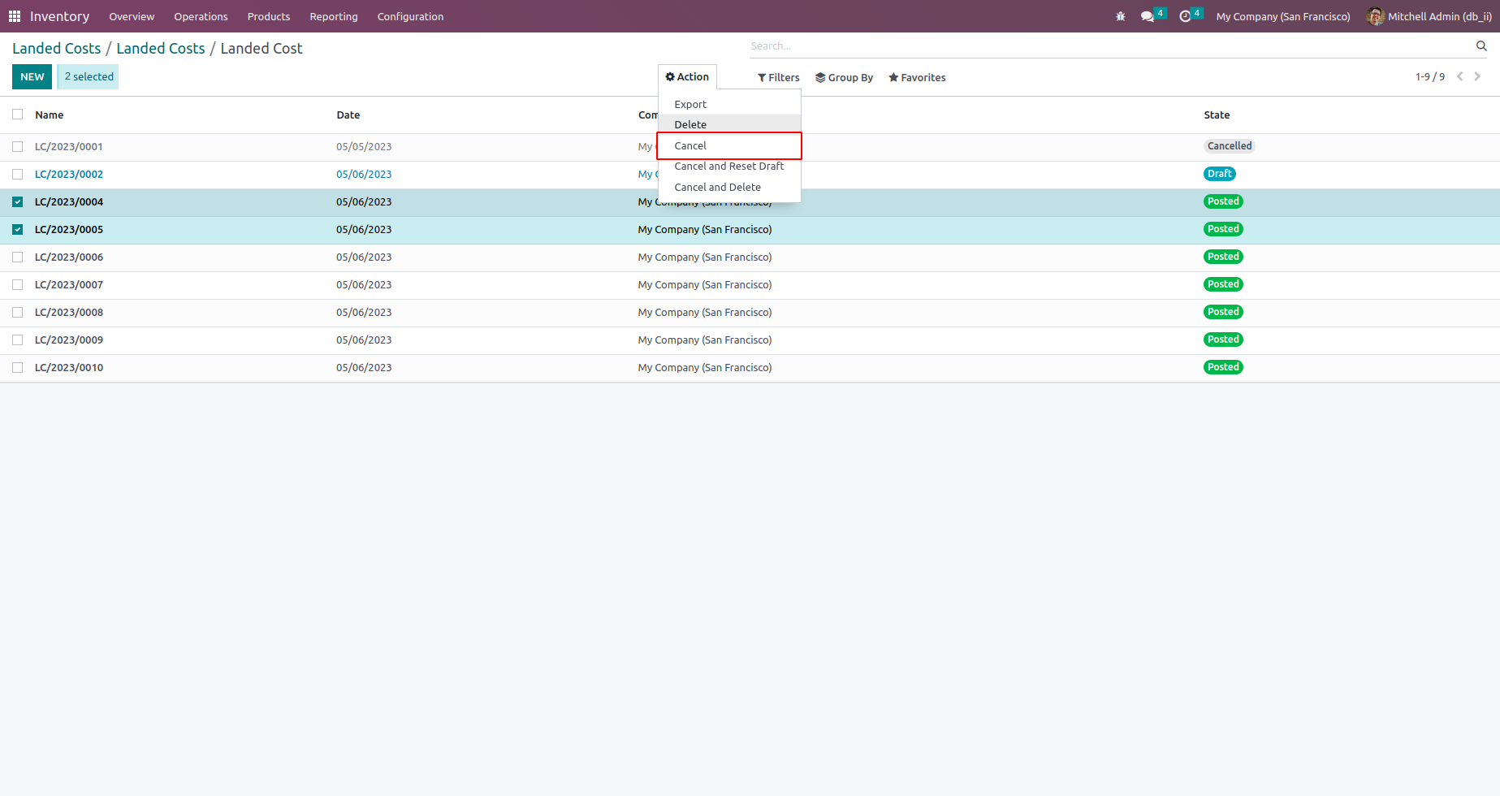
Task: Open the Filters dropdown
Action: [779, 78]
